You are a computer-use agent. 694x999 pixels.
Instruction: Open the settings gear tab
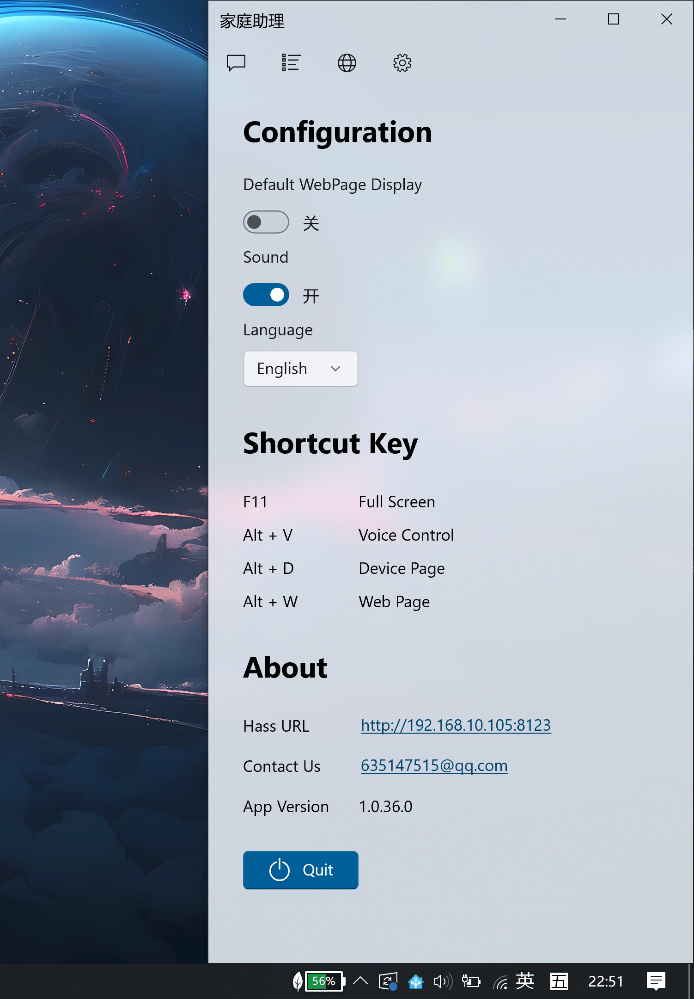tap(402, 62)
